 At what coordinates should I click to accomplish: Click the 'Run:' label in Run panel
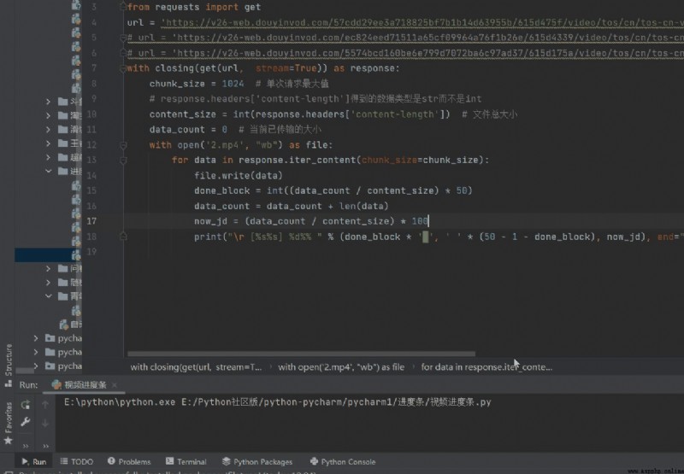click(29, 384)
